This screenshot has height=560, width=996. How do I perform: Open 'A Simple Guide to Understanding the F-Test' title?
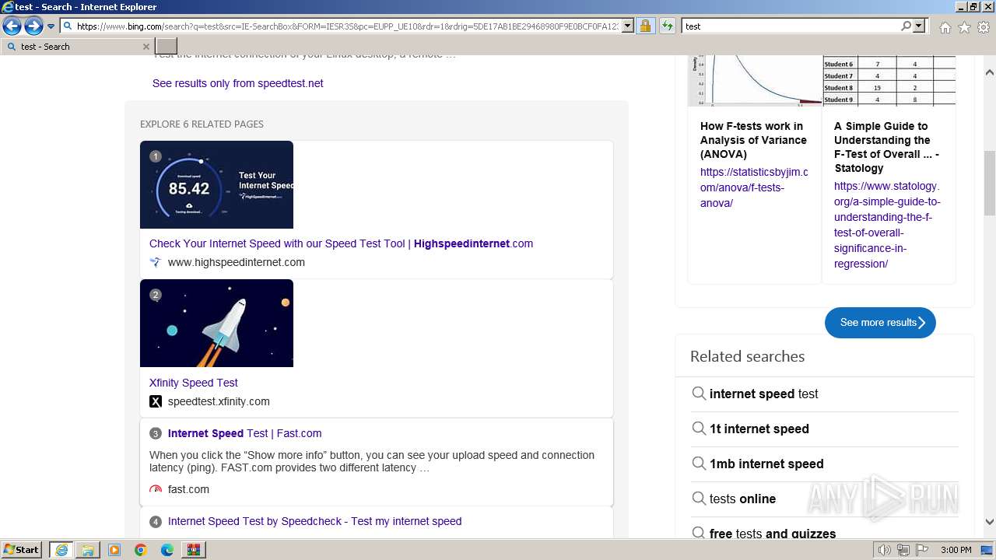coord(887,147)
